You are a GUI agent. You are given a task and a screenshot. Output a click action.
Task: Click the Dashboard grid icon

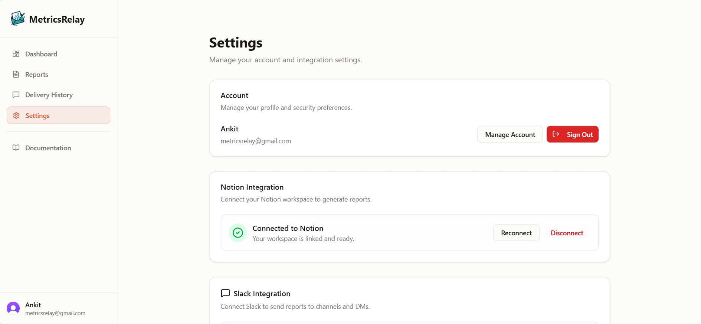pos(16,54)
